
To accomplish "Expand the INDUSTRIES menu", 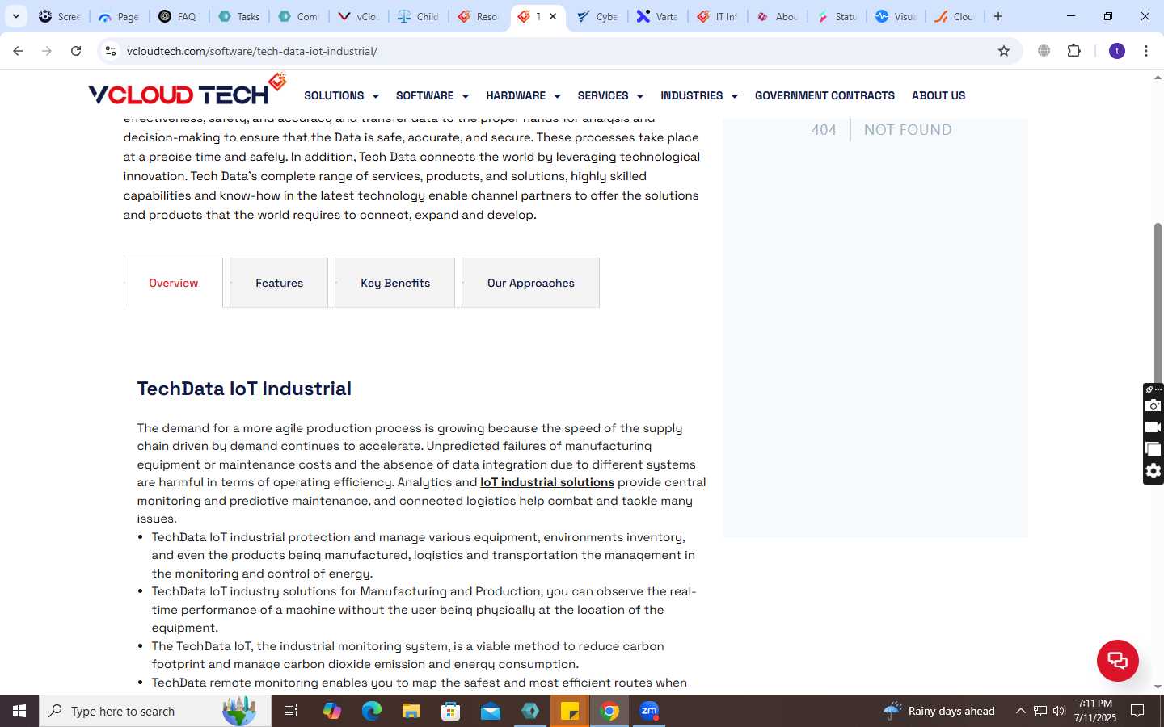I will pyautogui.click(x=699, y=95).
